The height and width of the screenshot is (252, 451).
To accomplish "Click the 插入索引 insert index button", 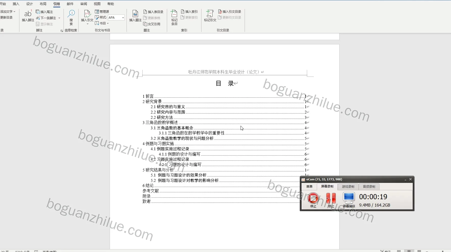I will [189, 11].
